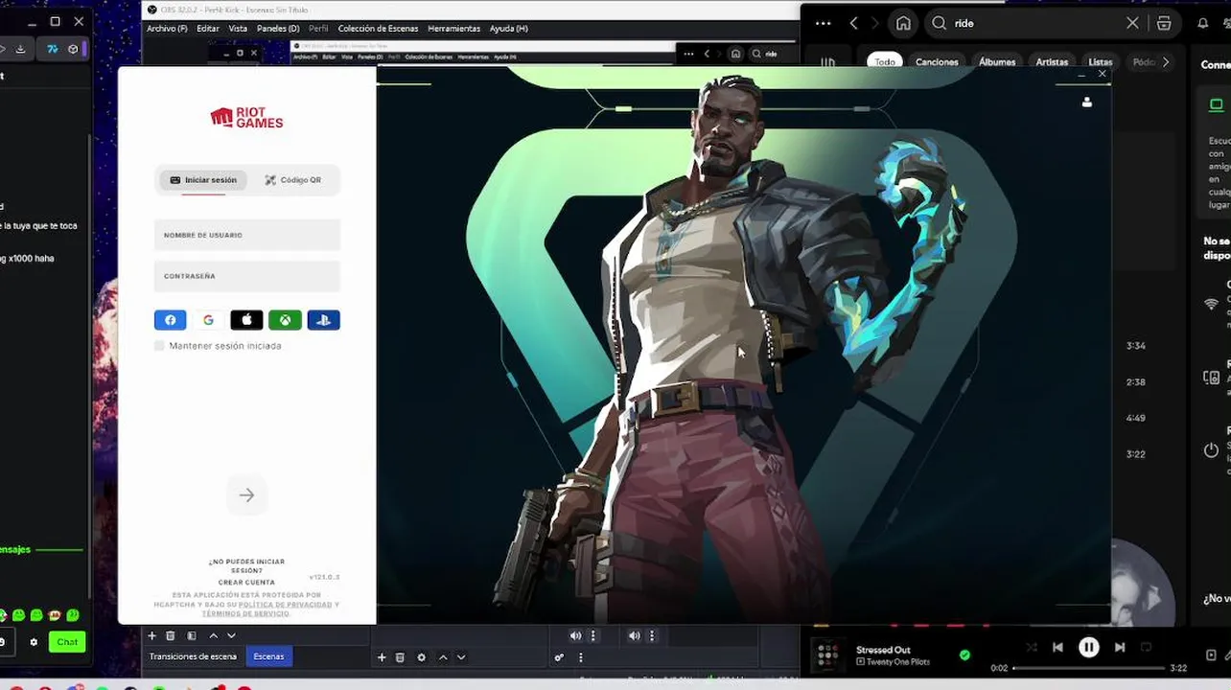
Task: Filter Spotify results by Canciones
Action: 937,62
